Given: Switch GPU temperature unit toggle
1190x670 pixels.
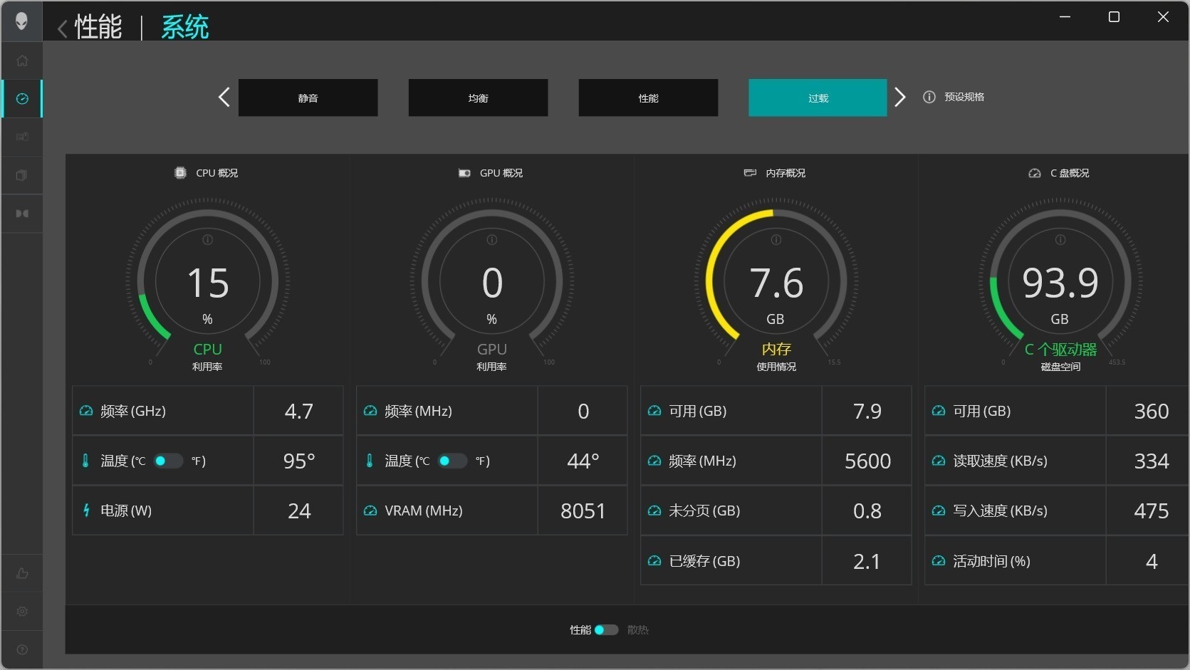Looking at the screenshot, I should [452, 461].
